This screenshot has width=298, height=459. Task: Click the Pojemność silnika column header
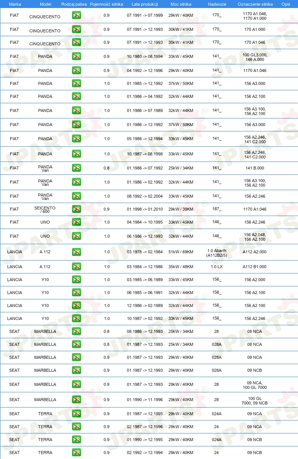pyautogui.click(x=106, y=4)
